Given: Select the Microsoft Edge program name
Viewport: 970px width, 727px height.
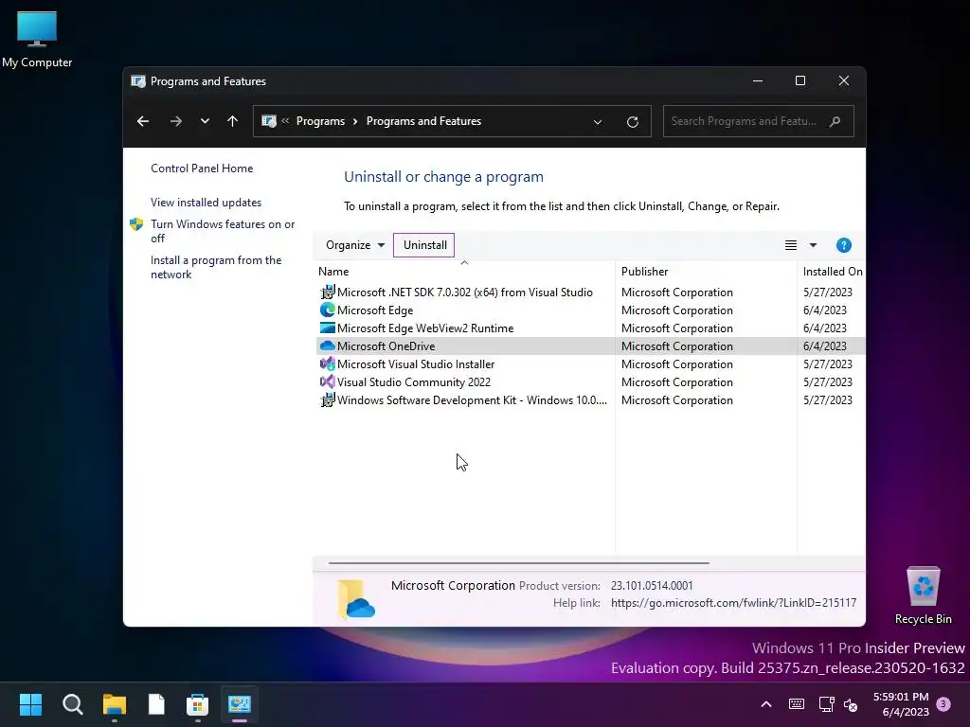Looking at the screenshot, I should 375,310.
